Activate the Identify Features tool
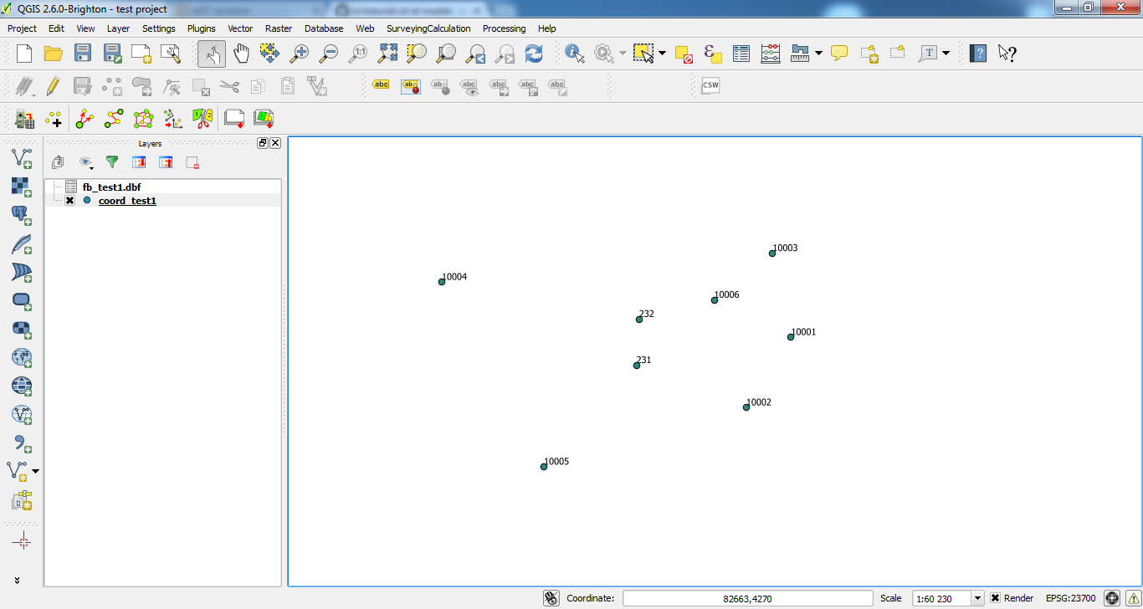The image size is (1143, 609). pos(575,54)
